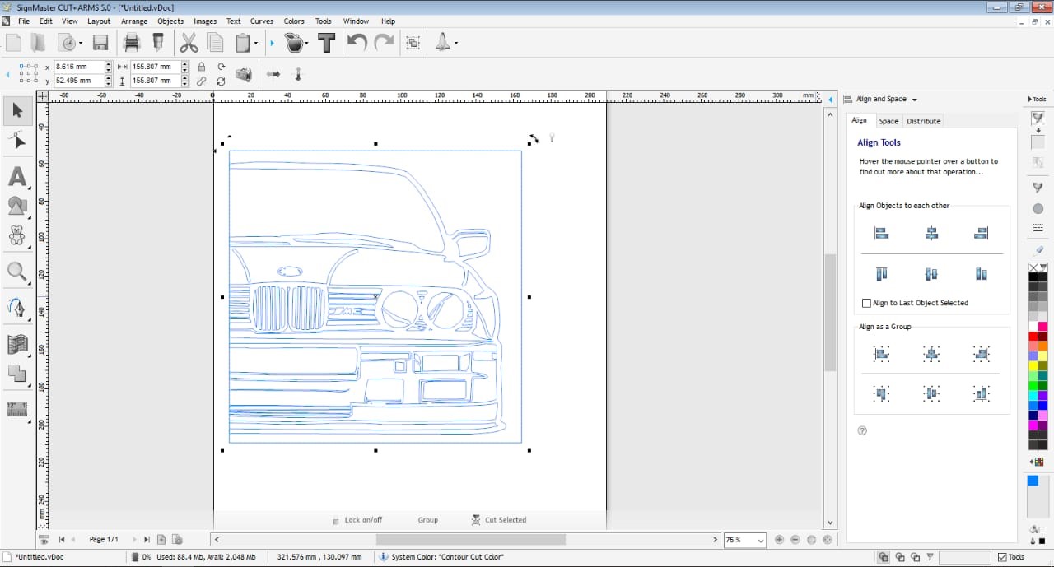Enable Align to Last Object Selected
Image resolution: width=1054 pixels, height=567 pixels.
tap(866, 303)
